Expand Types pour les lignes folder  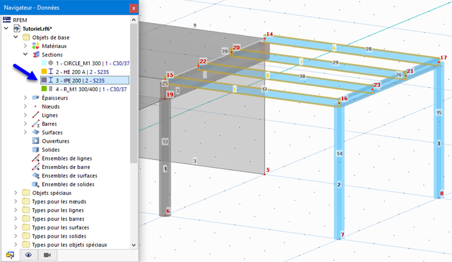tap(16, 210)
